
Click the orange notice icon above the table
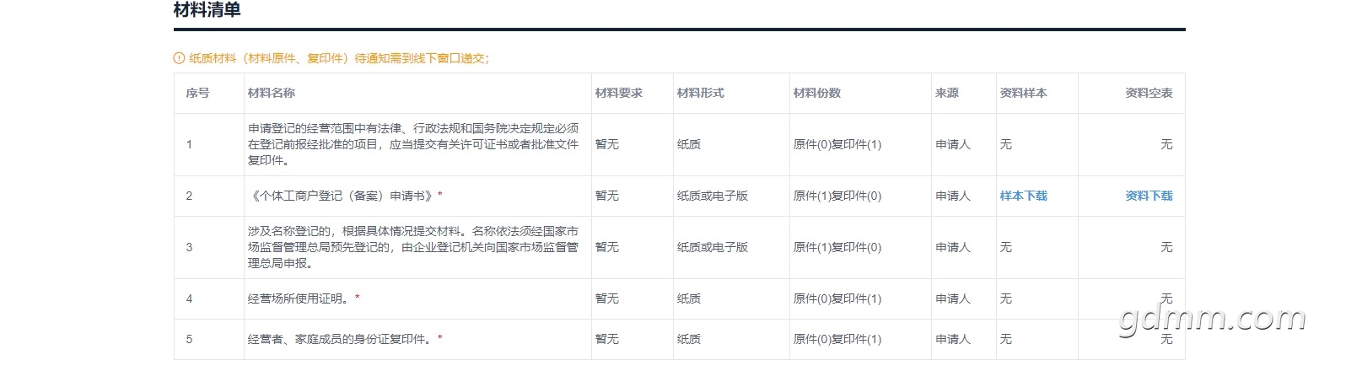(x=179, y=58)
